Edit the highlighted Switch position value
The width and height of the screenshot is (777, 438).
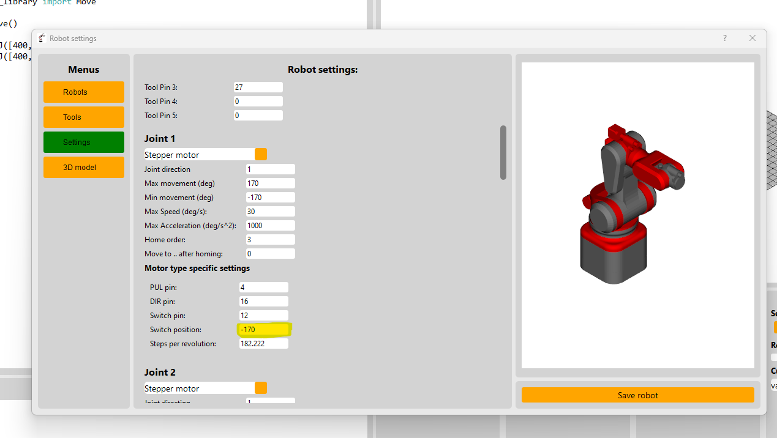pos(263,329)
